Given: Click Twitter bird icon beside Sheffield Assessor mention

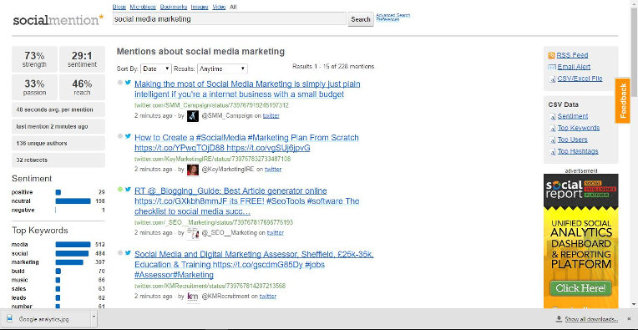Looking at the screenshot, I should pyautogui.click(x=128, y=252).
